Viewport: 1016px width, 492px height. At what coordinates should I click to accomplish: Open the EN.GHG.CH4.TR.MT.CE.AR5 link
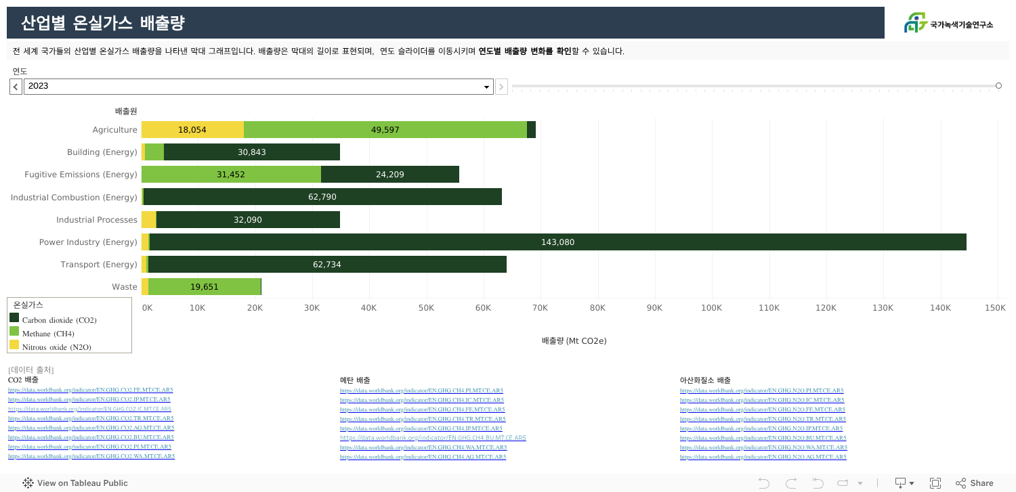click(x=423, y=419)
